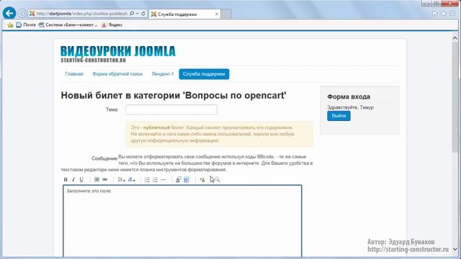Viewport: 461px width, 259px height.
Task: Click the browser Home icon
Action: (x=435, y=14)
